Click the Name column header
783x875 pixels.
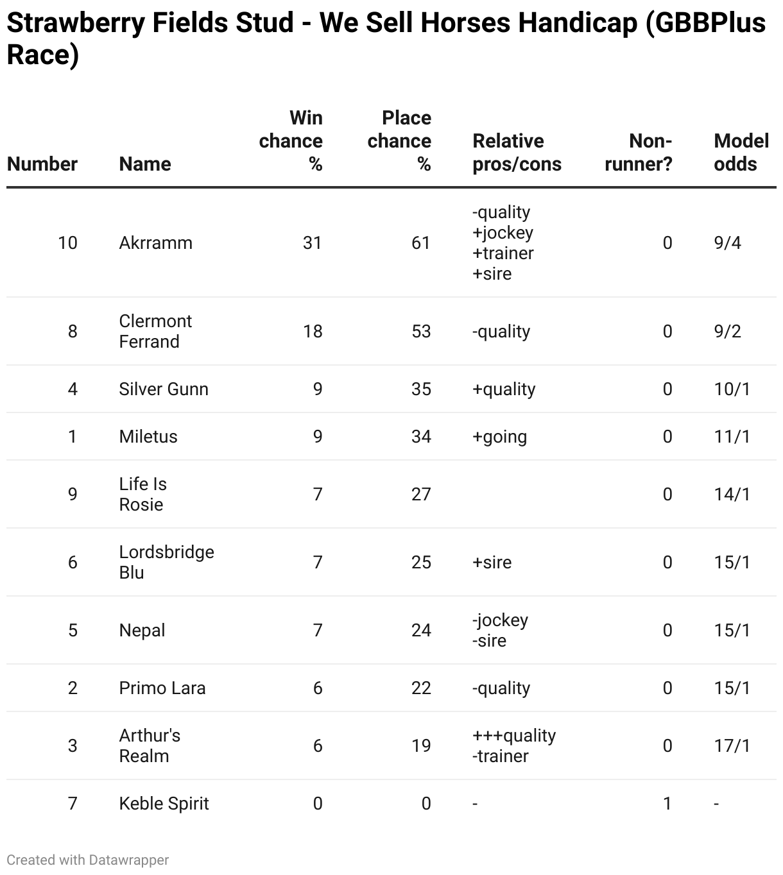(145, 164)
